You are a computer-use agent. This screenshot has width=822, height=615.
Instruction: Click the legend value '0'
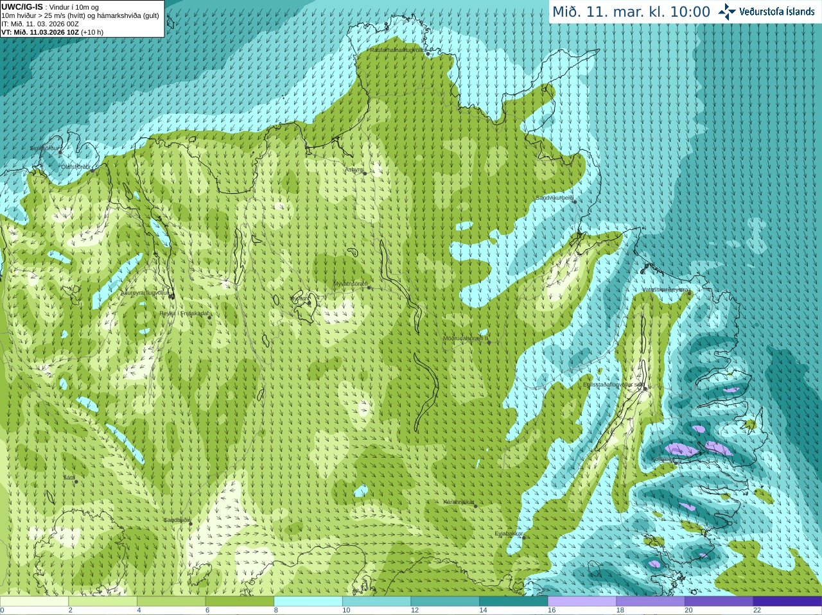[x=2, y=611]
